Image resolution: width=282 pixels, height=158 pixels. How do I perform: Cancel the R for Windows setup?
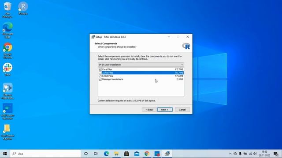[x=182, y=110]
